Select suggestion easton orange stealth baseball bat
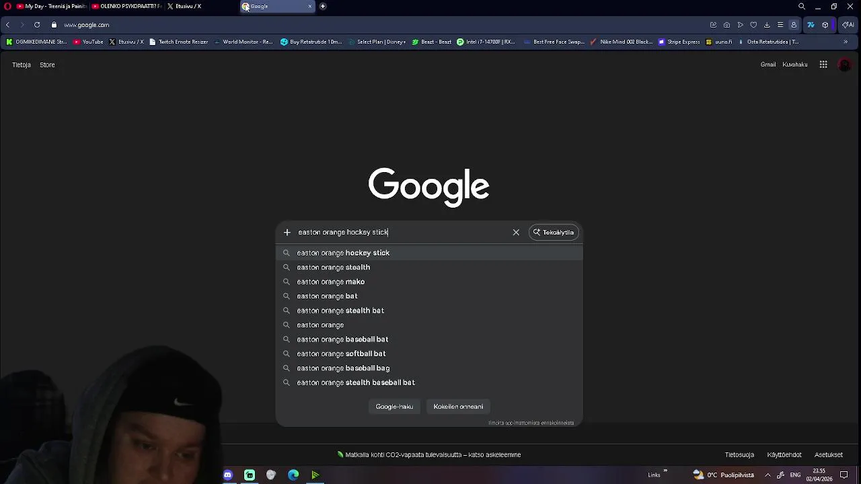 coord(429,382)
